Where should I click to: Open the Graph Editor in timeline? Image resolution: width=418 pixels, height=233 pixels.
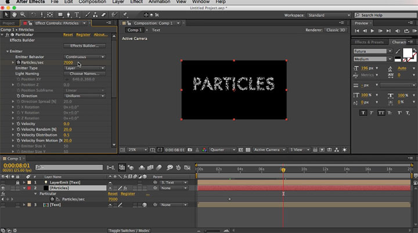(x=188, y=168)
